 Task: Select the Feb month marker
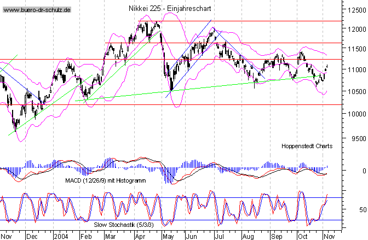(x=87, y=236)
